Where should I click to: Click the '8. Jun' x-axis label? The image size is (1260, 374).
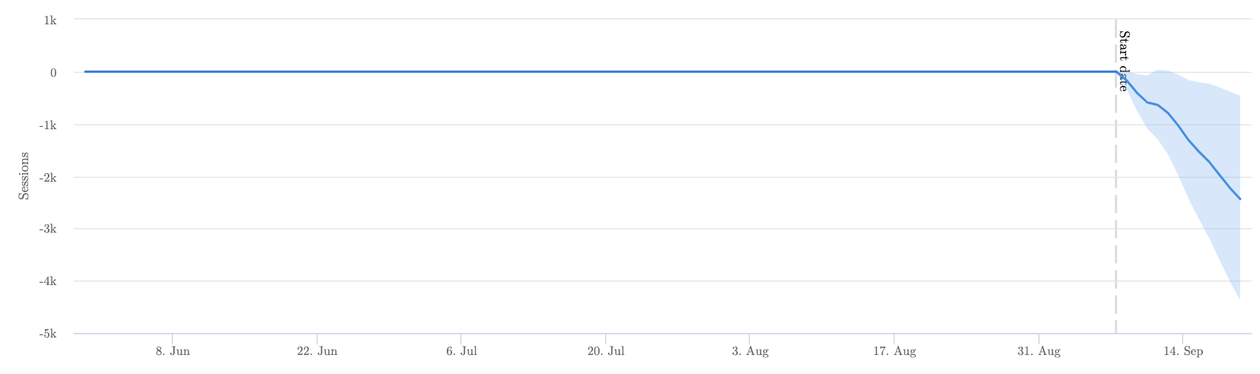173,352
